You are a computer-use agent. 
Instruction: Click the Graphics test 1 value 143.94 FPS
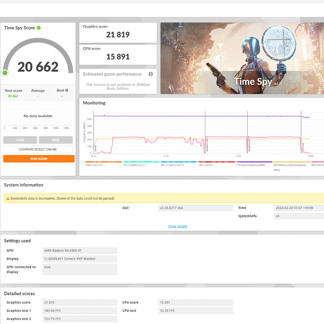(80, 311)
